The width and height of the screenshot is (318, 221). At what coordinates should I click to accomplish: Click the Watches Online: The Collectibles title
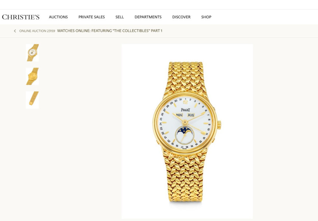point(110,31)
